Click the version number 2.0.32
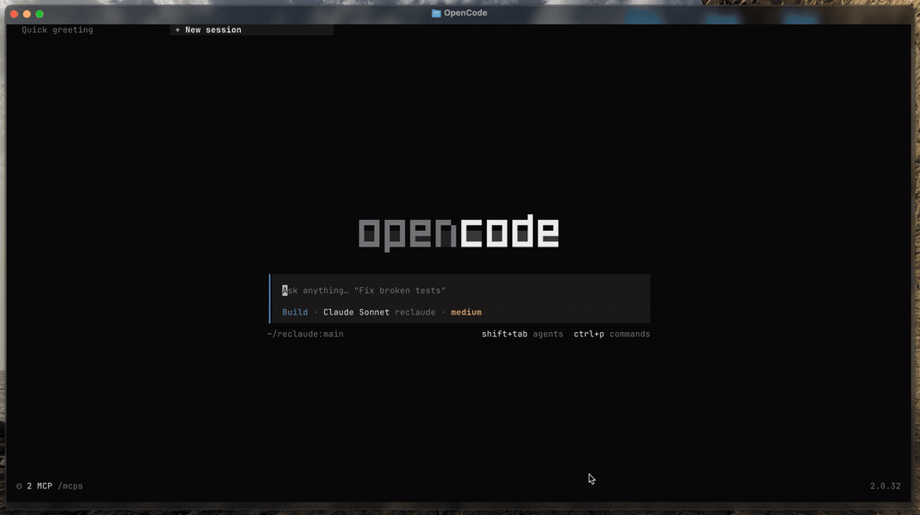 point(885,486)
